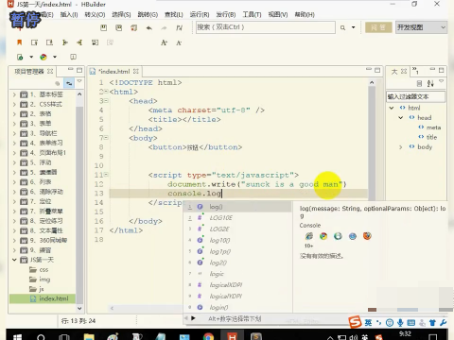
Task: Fold the head tag at line 3
Action: pyautogui.click(x=106, y=101)
